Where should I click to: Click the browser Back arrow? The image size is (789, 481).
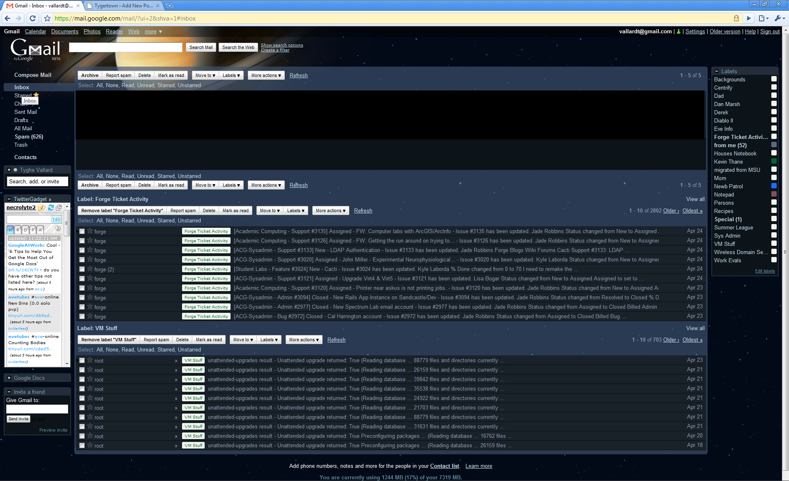(x=7, y=18)
